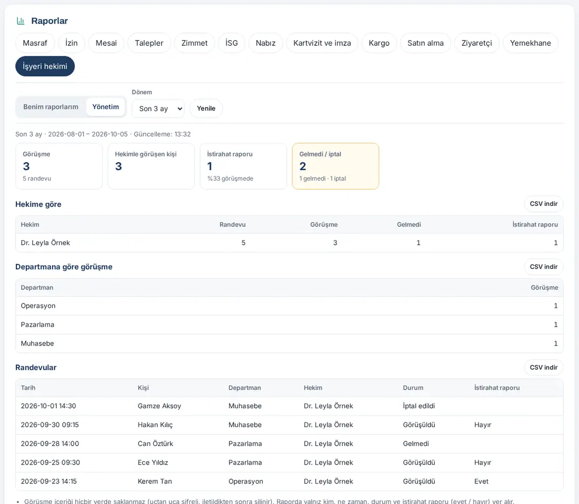Click the Gelmedi / iptal card
The width and height of the screenshot is (579, 504).
(336, 166)
